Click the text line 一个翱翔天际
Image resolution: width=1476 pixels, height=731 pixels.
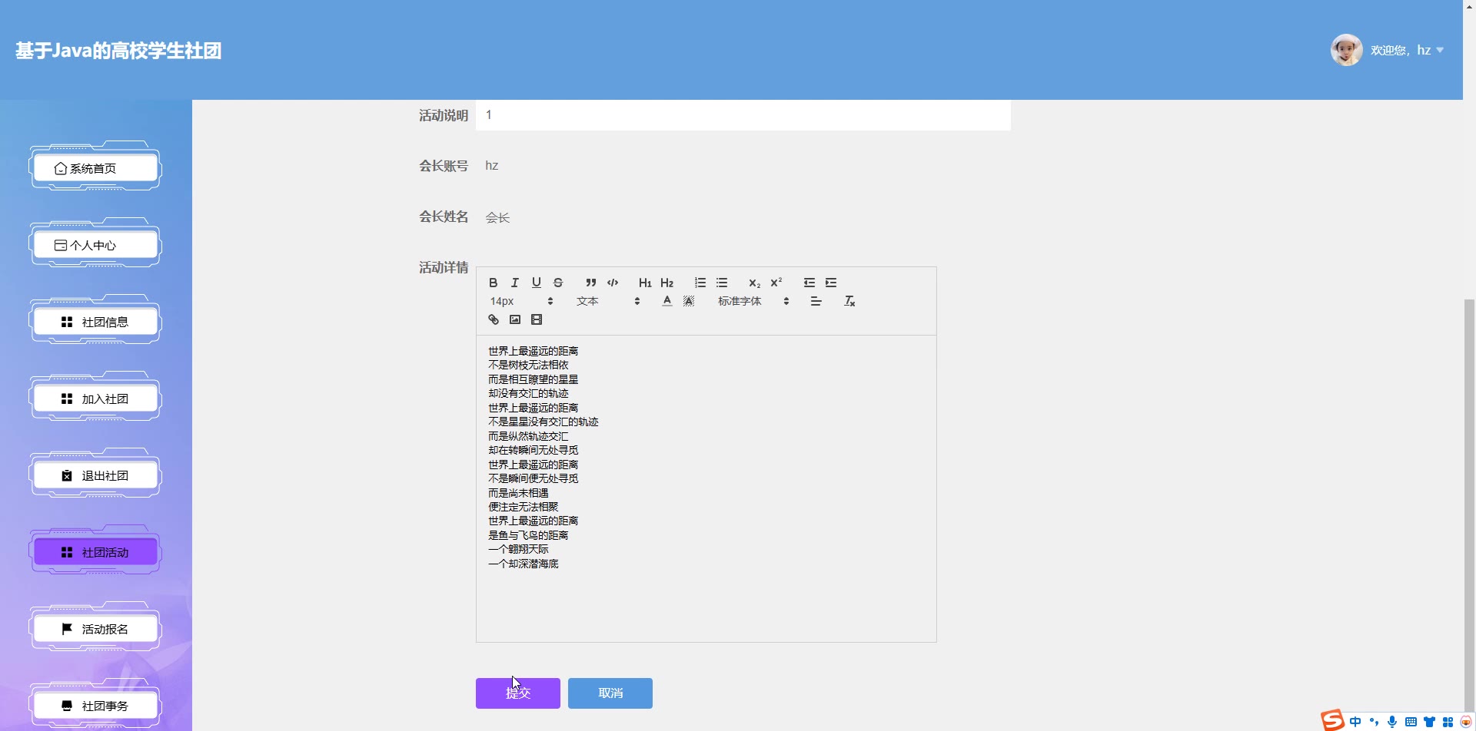click(518, 549)
